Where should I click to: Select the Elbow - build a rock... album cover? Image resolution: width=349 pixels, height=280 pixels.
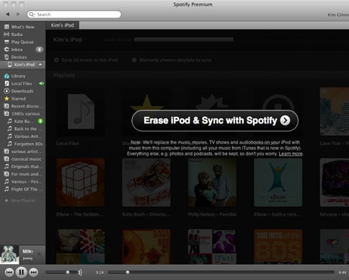coord(278,183)
